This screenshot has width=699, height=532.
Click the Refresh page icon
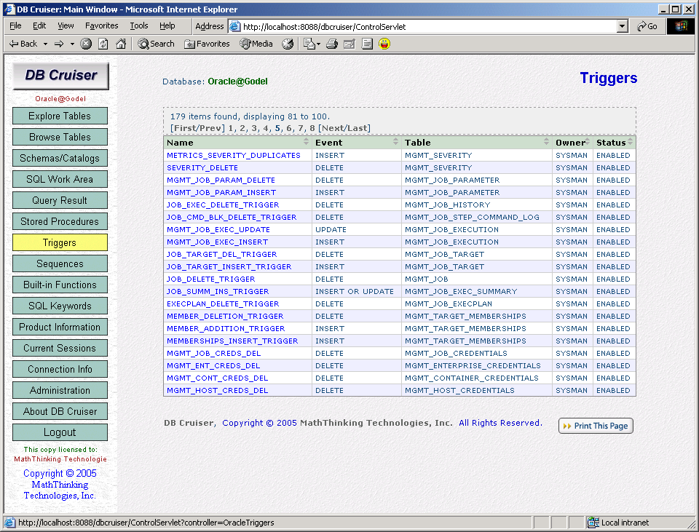click(x=103, y=44)
